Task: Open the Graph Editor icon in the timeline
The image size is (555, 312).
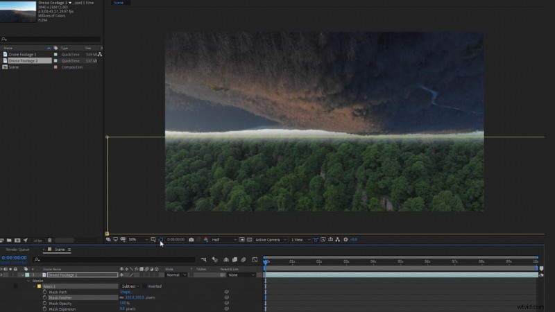Action: [x=255, y=259]
